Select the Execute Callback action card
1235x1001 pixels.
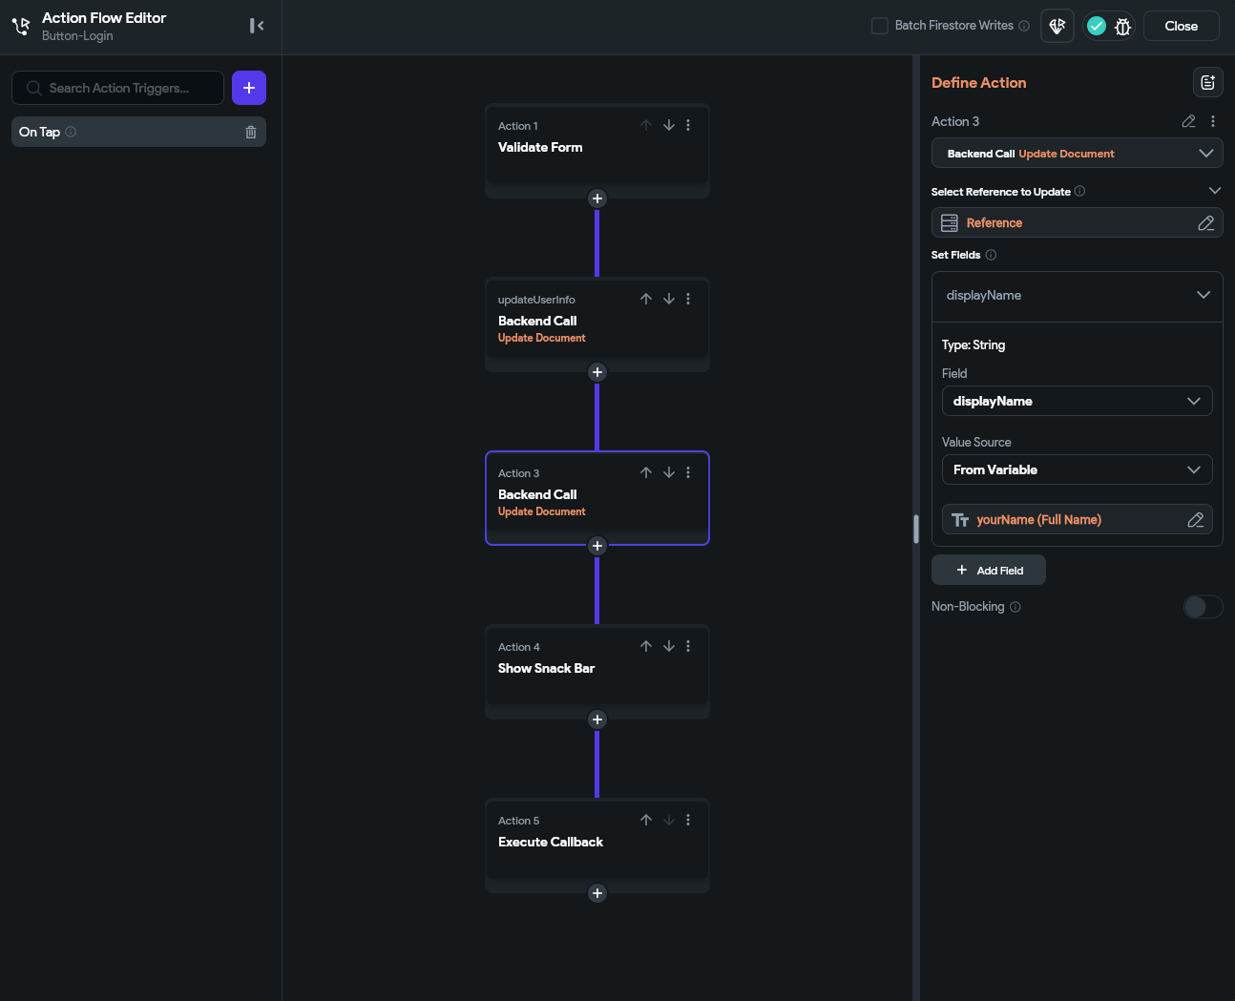(597, 845)
